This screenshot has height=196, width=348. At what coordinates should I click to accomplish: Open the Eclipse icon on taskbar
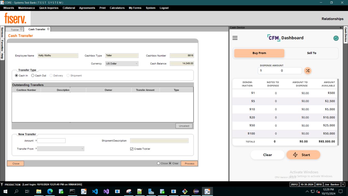[196, 192]
